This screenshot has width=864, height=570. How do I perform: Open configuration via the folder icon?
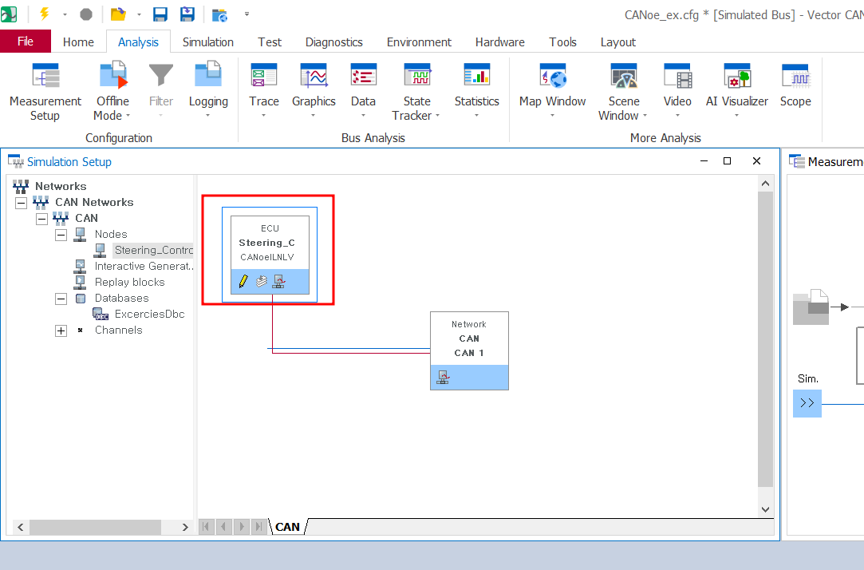tap(118, 14)
